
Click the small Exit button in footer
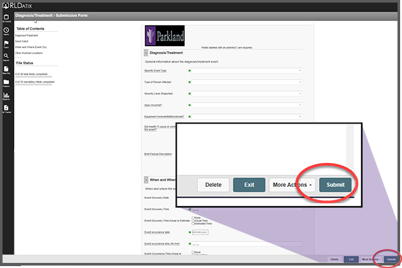pos(350,259)
